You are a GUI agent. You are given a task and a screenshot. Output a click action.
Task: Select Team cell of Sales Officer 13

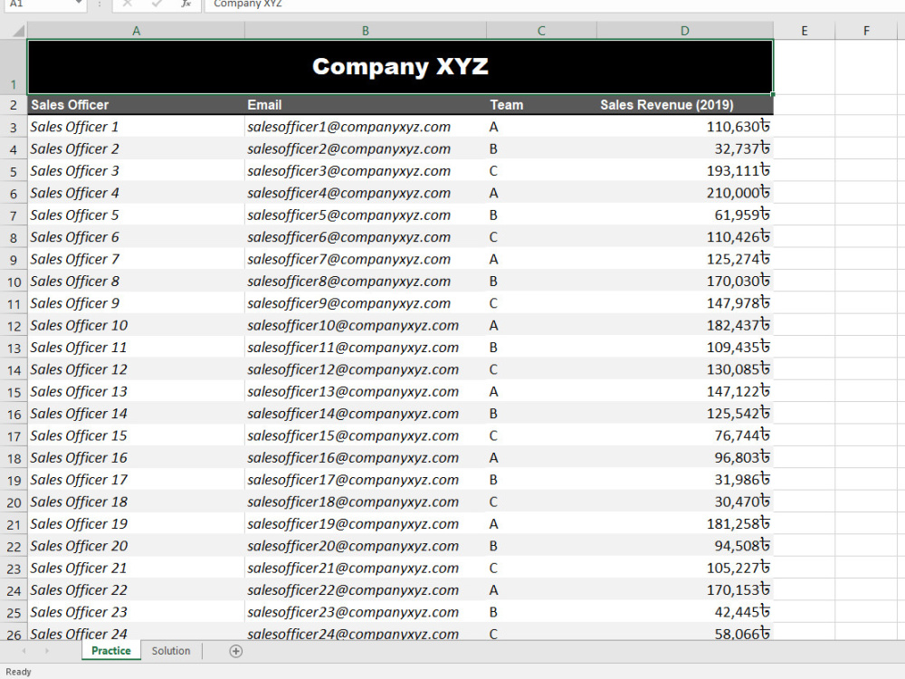point(541,391)
